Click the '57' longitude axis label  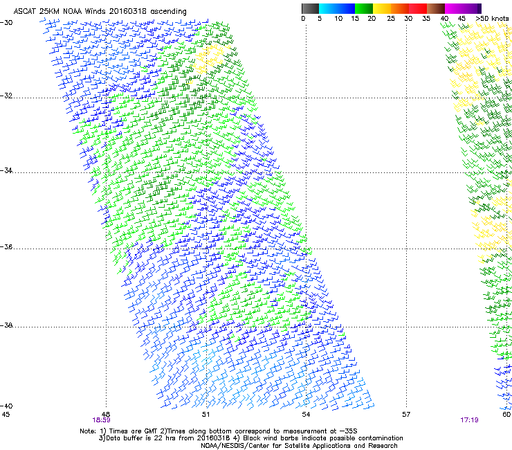[x=406, y=415]
